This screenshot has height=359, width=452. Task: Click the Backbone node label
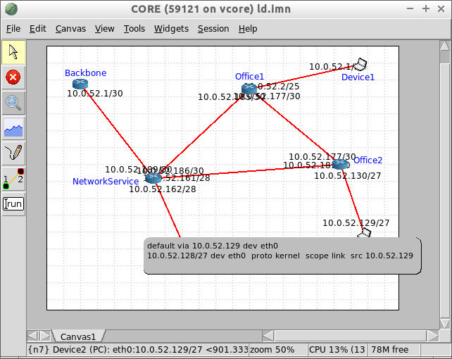[x=86, y=73]
